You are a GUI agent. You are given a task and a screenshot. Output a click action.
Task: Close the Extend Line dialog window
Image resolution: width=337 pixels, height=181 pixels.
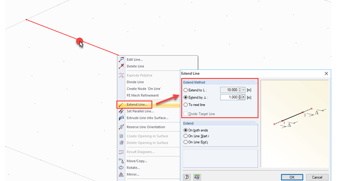(326, 73)
